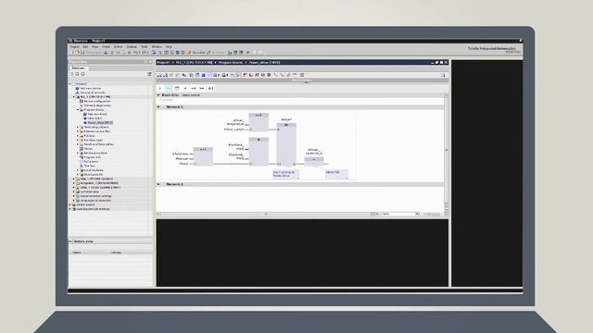Screen dimensions: 593x333
Task: Collapse the PLC_1 CPU node
Action: (74, 96)
